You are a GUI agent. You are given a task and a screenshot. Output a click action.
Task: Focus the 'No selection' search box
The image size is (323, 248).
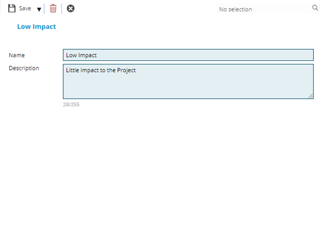(x=258, y=9)
